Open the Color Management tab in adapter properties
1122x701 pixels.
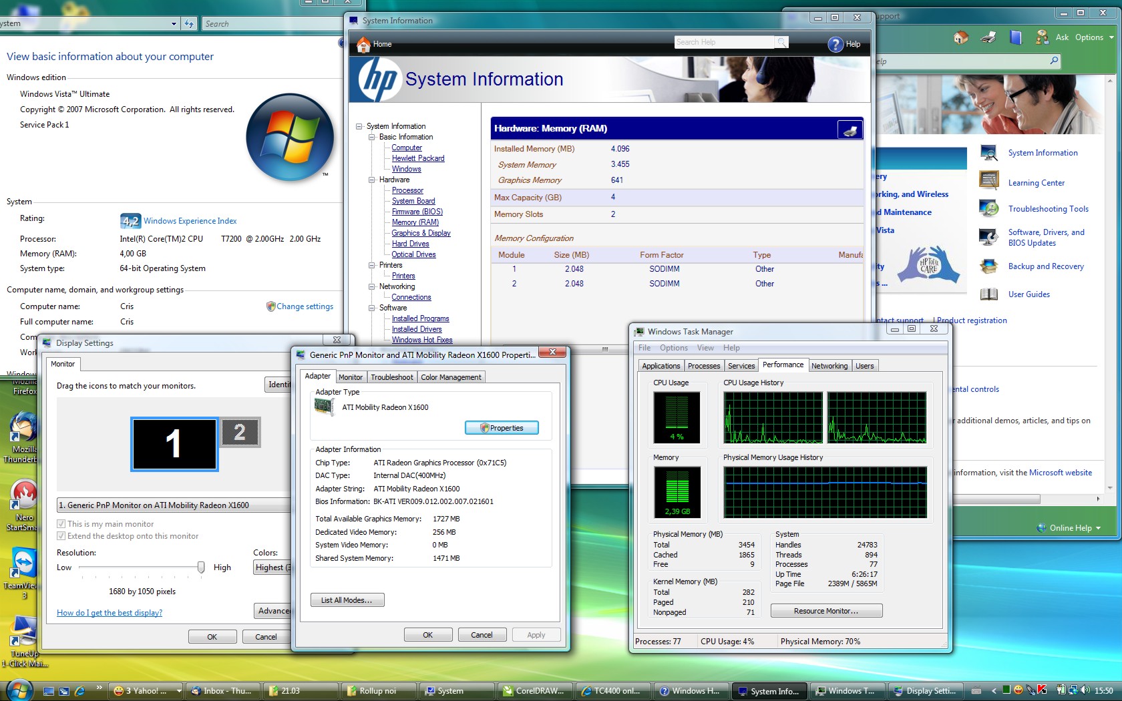point(451,377)
